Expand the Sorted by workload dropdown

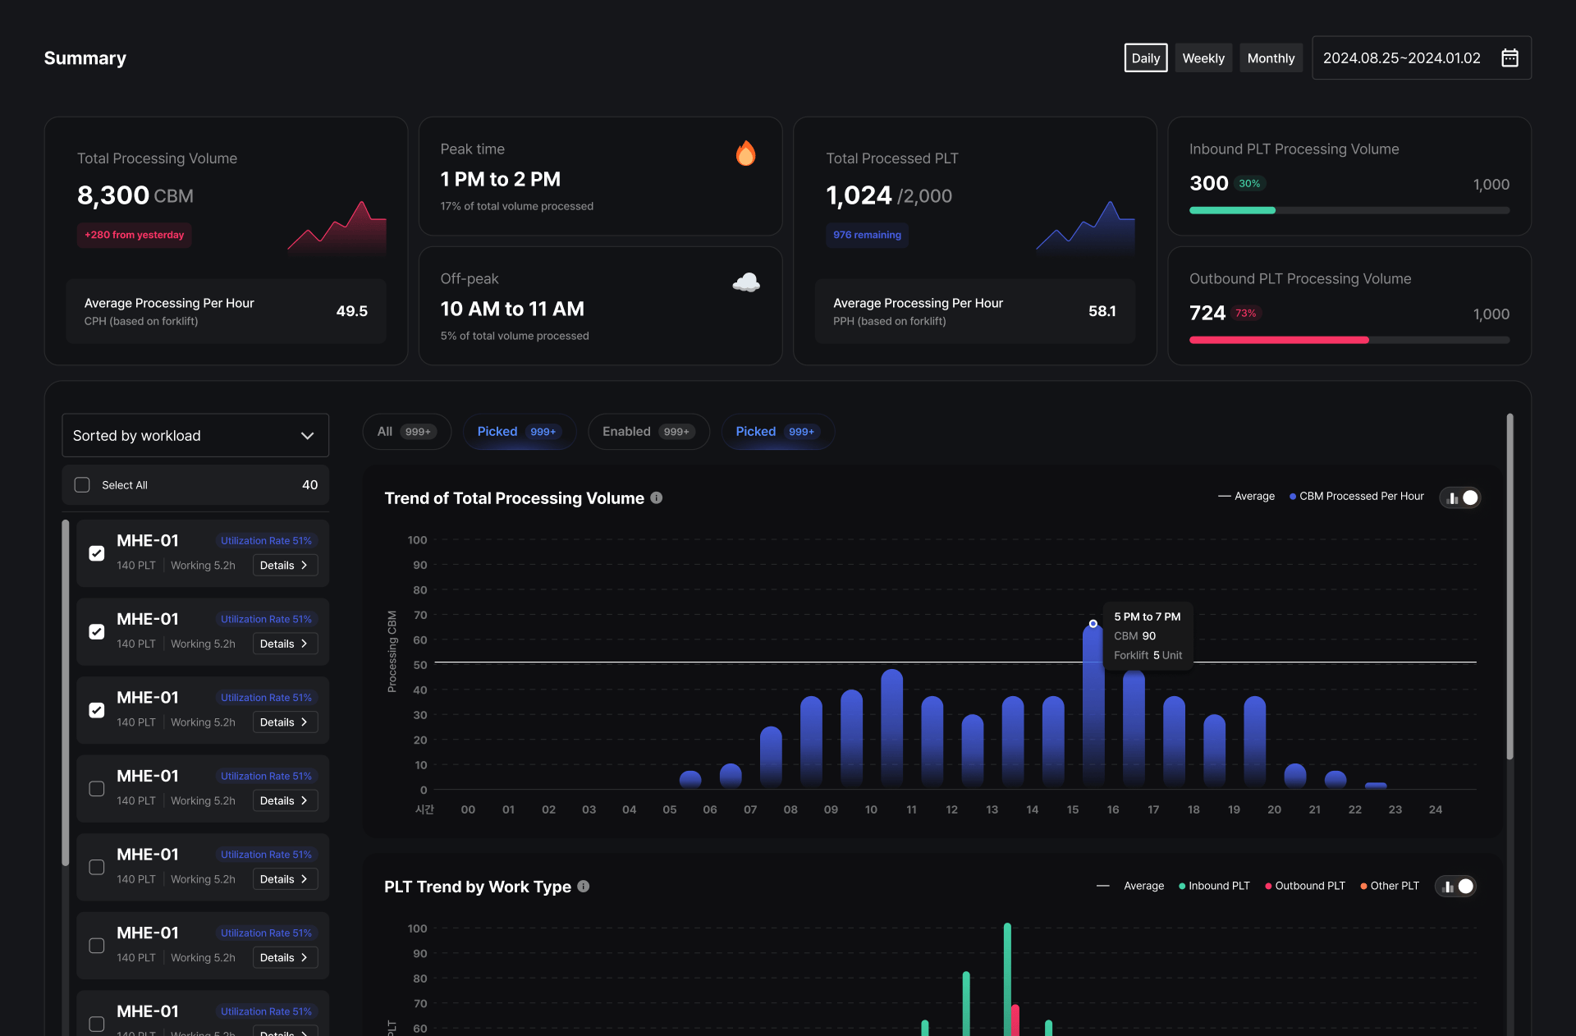(195, 436)
